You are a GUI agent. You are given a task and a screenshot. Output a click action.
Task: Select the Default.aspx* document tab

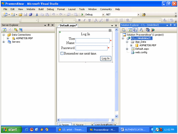(x=68, y=25)
